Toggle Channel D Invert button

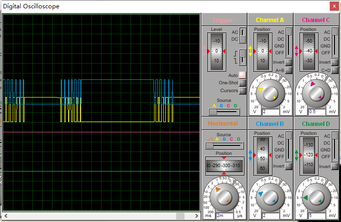tap(335, 166)
